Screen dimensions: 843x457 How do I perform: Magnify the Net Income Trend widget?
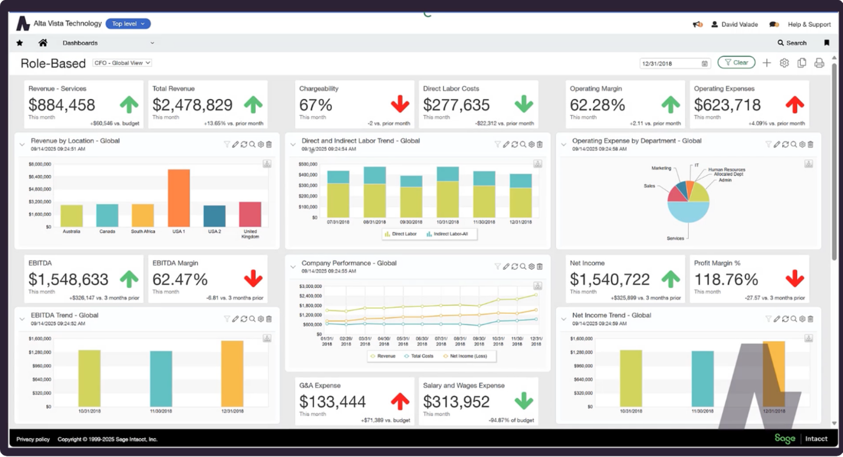[794, 319]
